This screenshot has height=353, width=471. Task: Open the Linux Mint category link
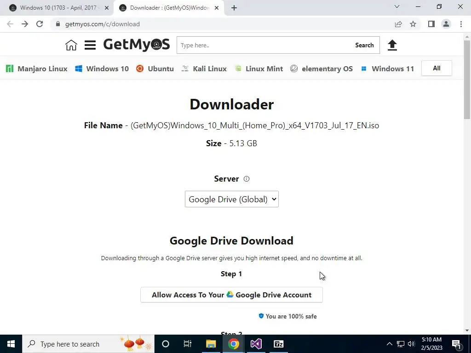(258, 69)
